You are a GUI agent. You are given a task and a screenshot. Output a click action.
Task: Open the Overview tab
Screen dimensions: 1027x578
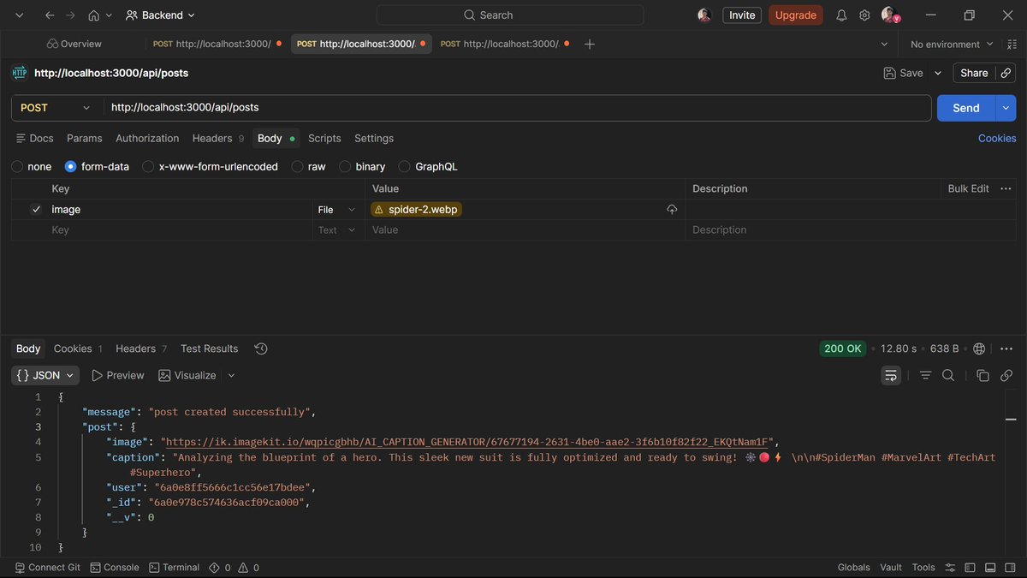pyautogui.click(x=74, y=44)
